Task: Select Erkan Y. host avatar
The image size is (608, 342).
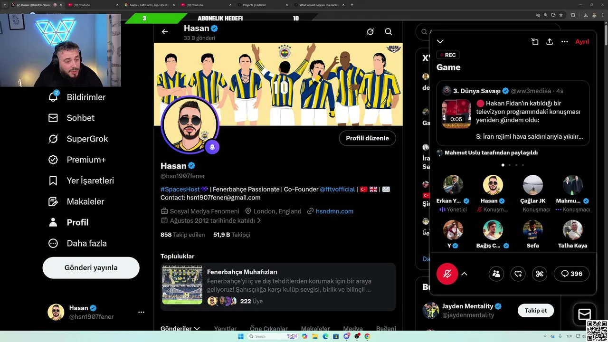Action: click(453, 185)
